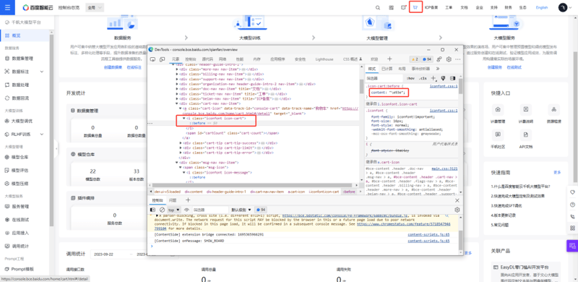The image size is (578, 282).
Task: Open the hamburger menu in top-left corner
Action: coord(7,7)
